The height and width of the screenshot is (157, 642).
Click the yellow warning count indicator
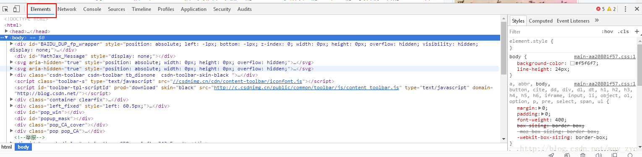tap(611, 9)
